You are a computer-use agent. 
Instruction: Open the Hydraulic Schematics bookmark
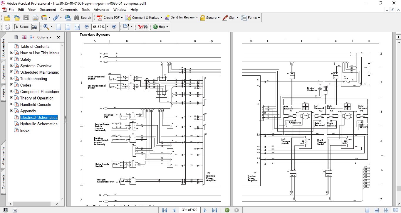[38, 124]
